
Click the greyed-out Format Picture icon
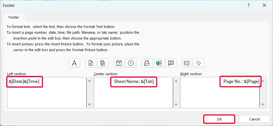[x=199, y=63]
